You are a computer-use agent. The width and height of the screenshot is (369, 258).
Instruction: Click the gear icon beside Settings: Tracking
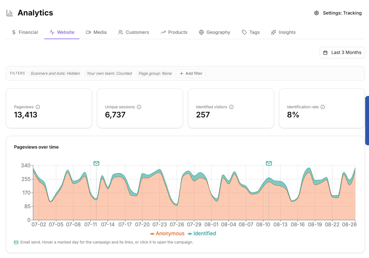(317, 13)
